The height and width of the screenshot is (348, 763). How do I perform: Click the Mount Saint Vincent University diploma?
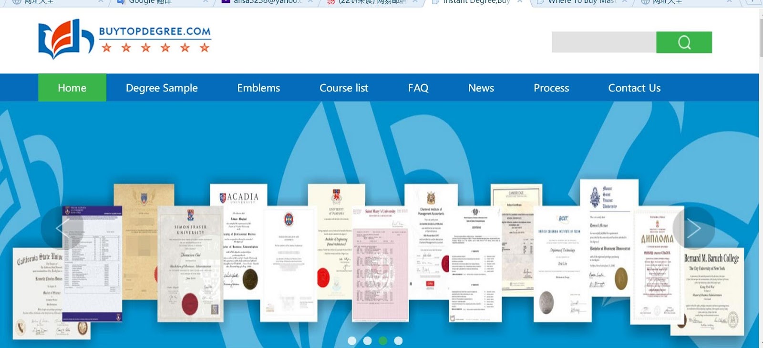coord(609,237)
